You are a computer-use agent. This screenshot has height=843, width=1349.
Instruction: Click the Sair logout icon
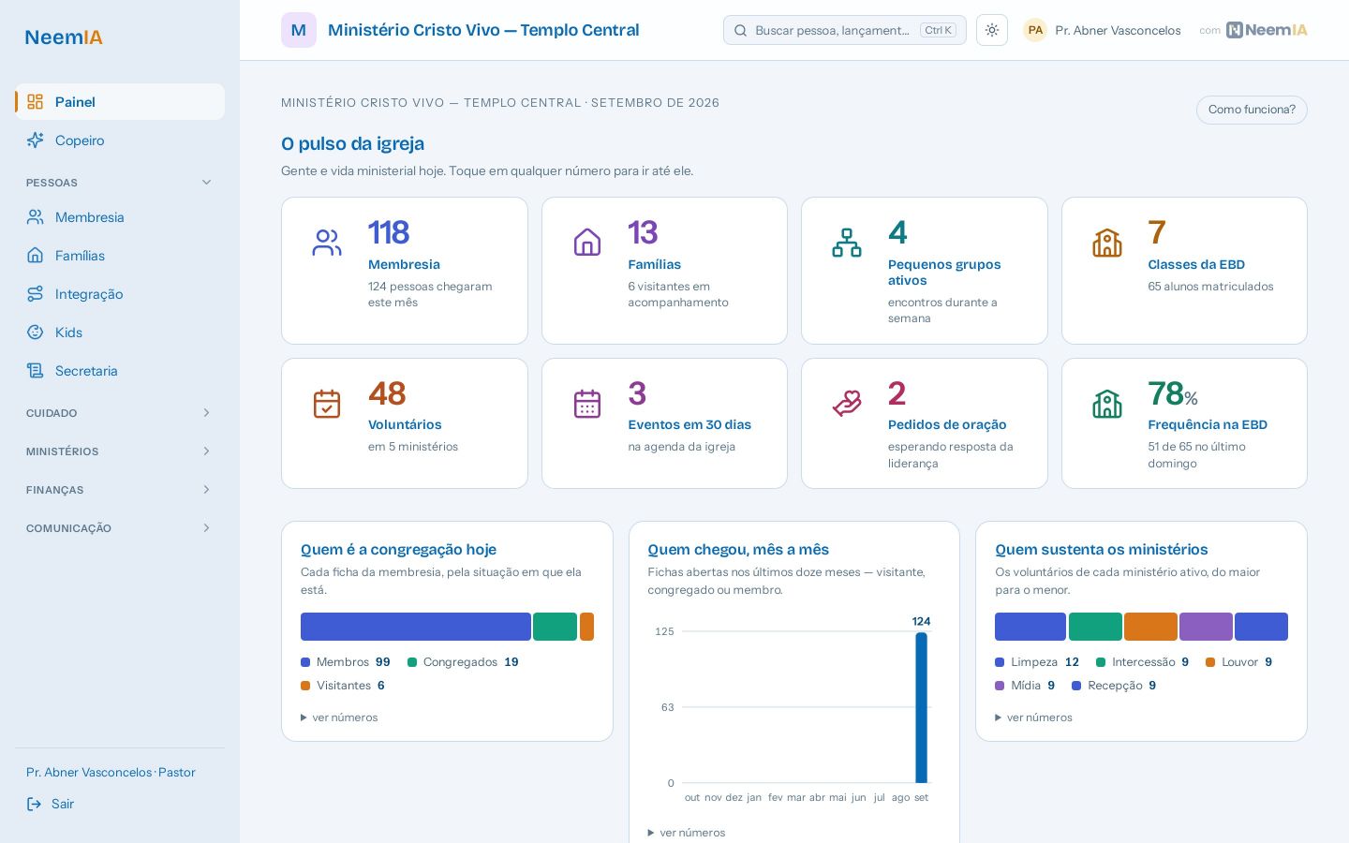35,804
